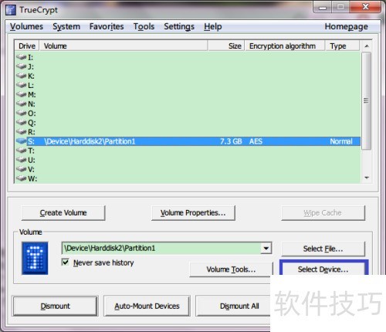The height and width of the screenshot is (332, 386).
Task: Click the scroll down arrow of drive list
Action: click(367, 178)
